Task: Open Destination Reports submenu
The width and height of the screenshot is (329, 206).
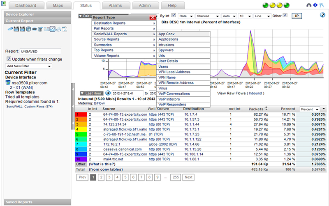Action: (124, 23)
